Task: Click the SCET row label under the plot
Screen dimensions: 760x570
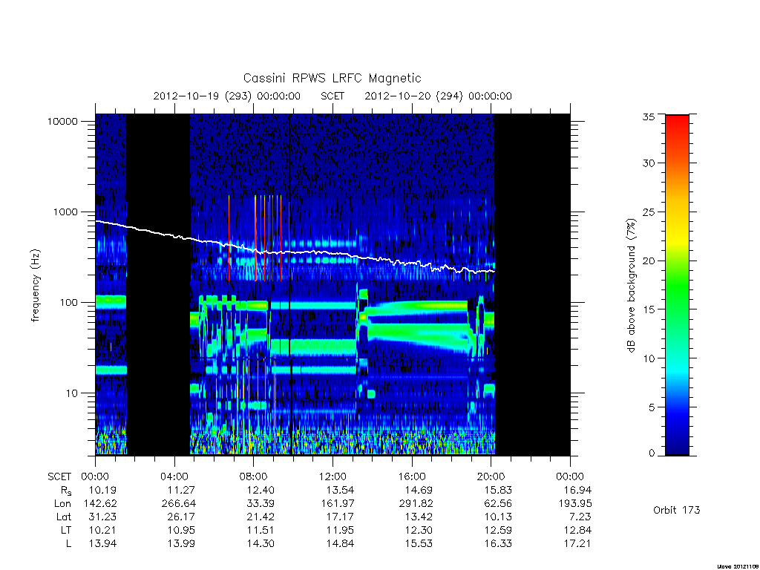Action: (59, 476)
